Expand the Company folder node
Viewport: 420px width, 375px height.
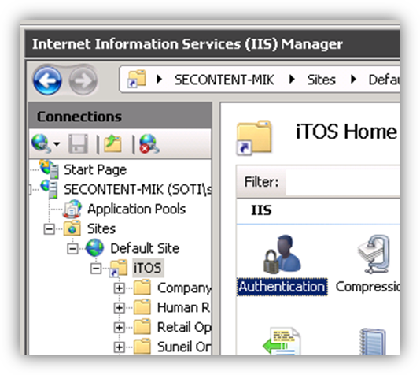120,288
